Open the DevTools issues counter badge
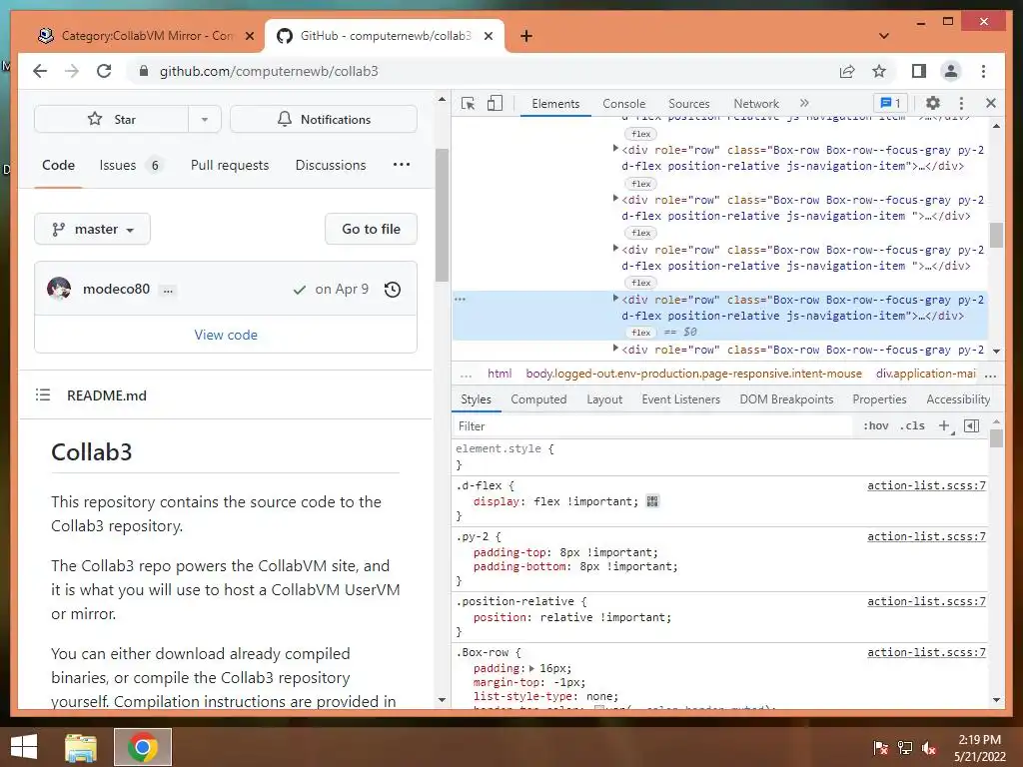 pos(890,103)
